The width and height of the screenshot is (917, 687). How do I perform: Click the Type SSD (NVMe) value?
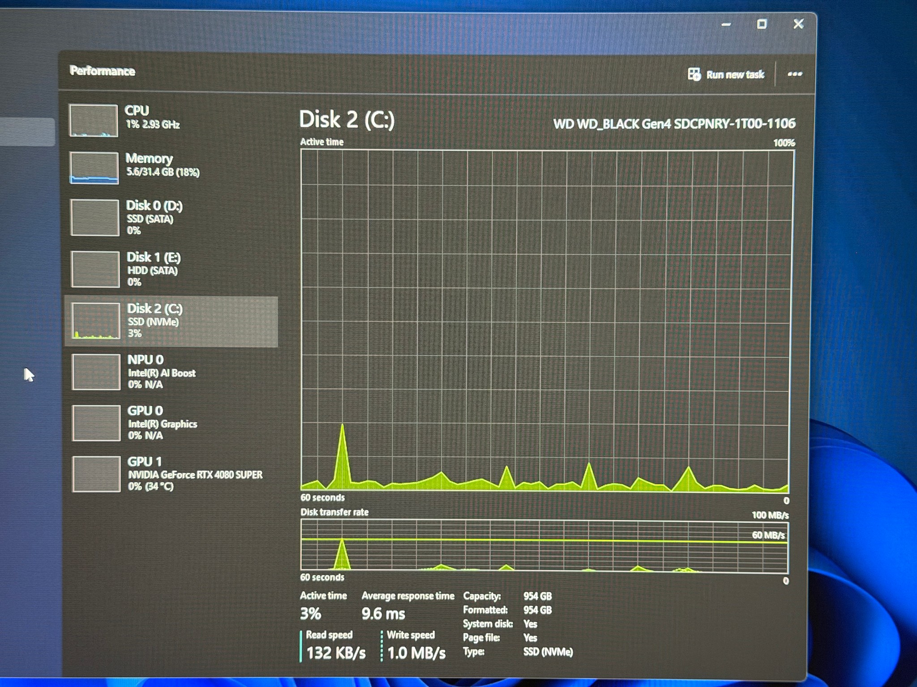click(548, 652)
